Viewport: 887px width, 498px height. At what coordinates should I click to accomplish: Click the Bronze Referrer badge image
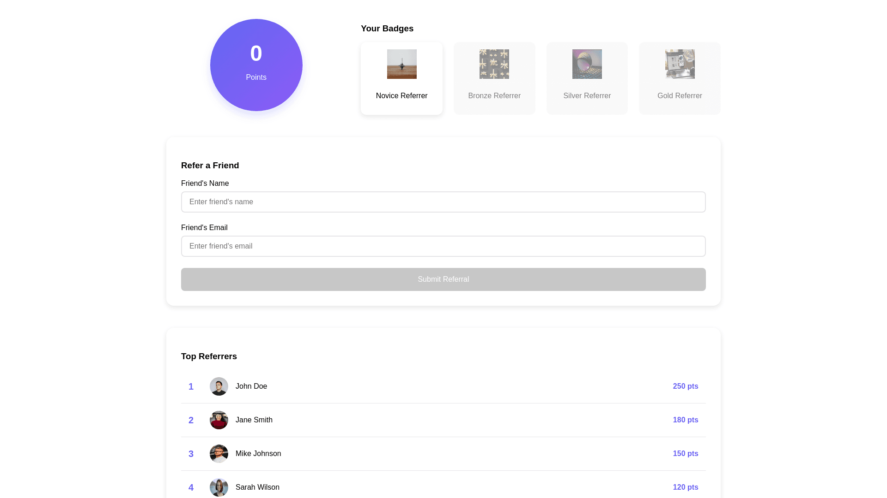494,64
